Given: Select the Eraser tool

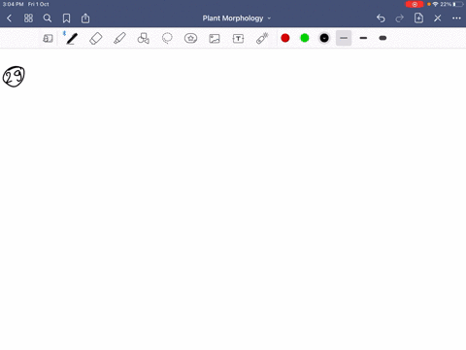Looking at the screenshot, I should click(x=96, y=39).
